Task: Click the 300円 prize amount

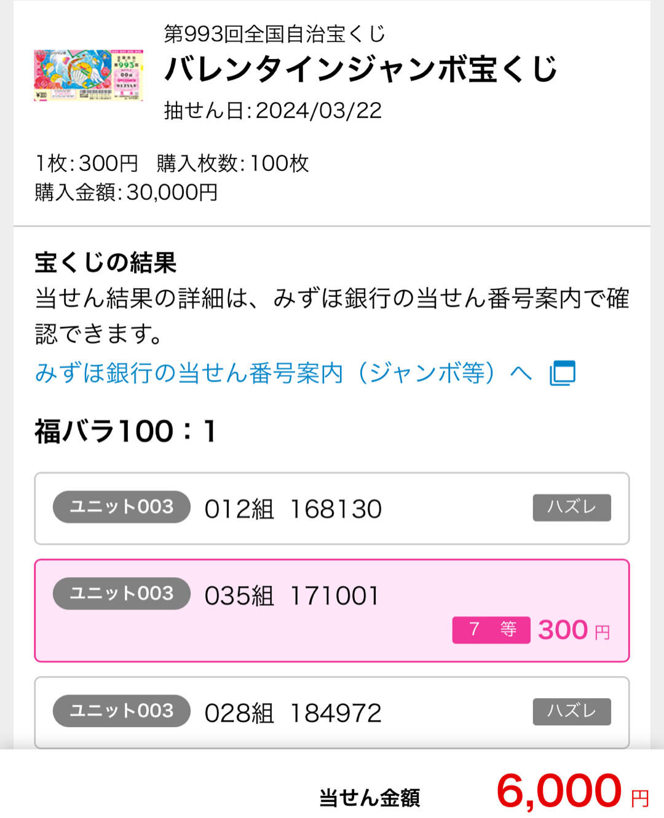Action: pyautogui.click(x=573, y=630)
